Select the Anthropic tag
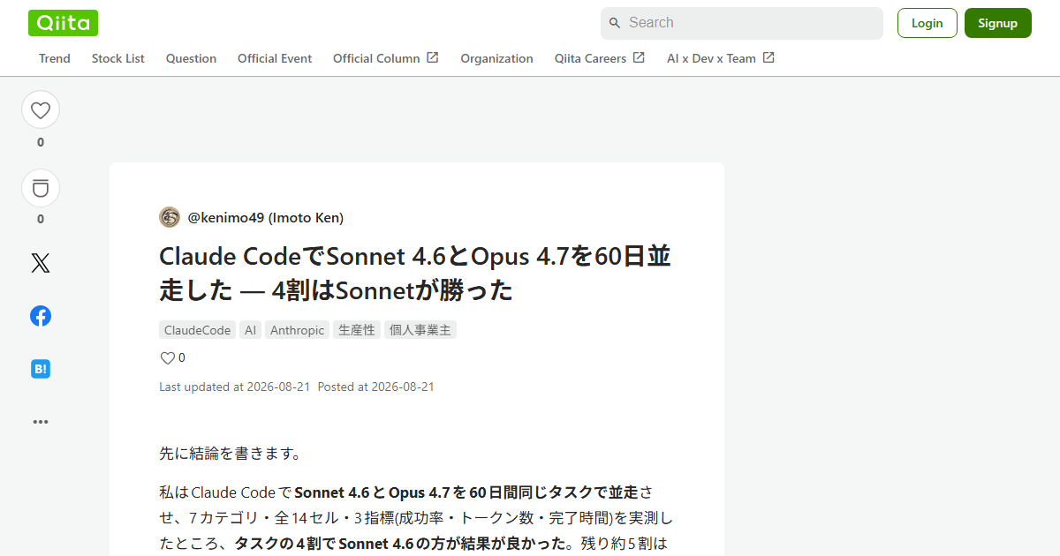 click(298, 330)
